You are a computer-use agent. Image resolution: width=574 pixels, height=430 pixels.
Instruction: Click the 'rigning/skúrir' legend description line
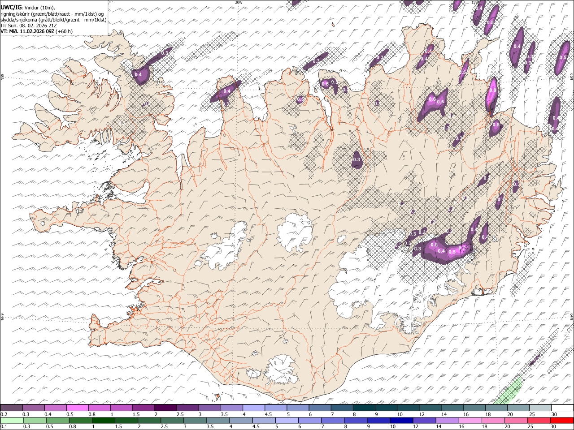(x=52, y=13)
